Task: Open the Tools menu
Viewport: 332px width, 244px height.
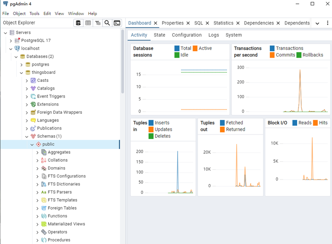Action: coord(34,14)
